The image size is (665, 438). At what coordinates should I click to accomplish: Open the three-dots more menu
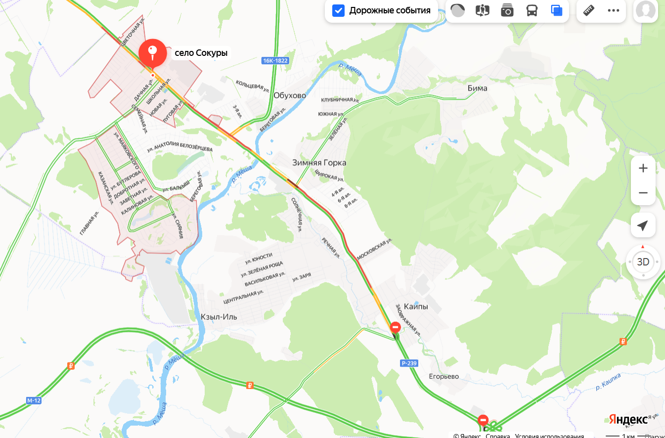[x=614, y=10]
